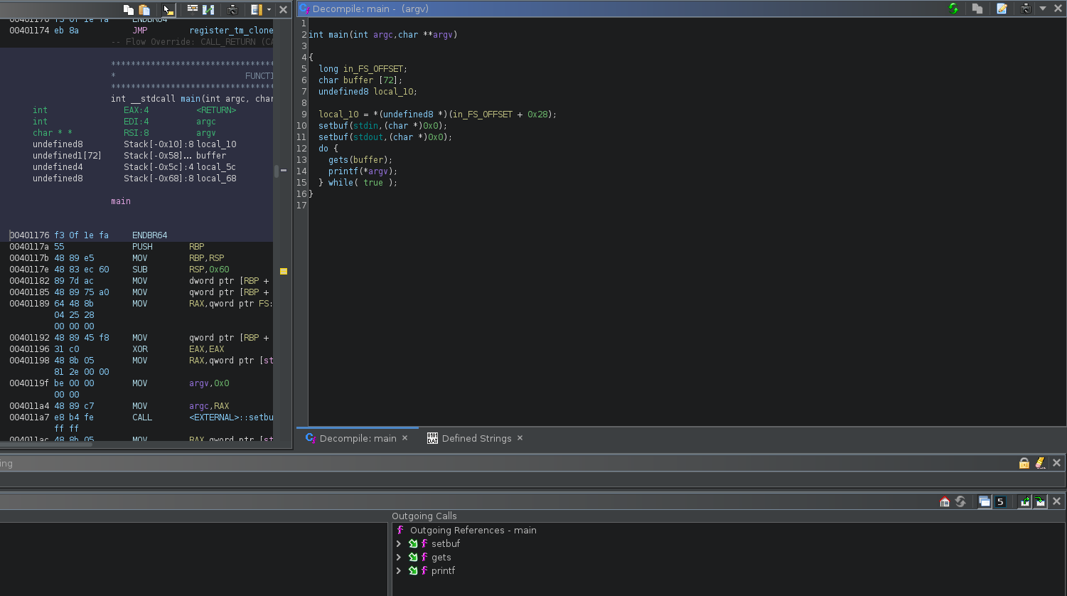This screenshot has width=1067, height=596.
Task: Select setbuf in Outgoing Calls tree
Action: (x=446, y=544)
